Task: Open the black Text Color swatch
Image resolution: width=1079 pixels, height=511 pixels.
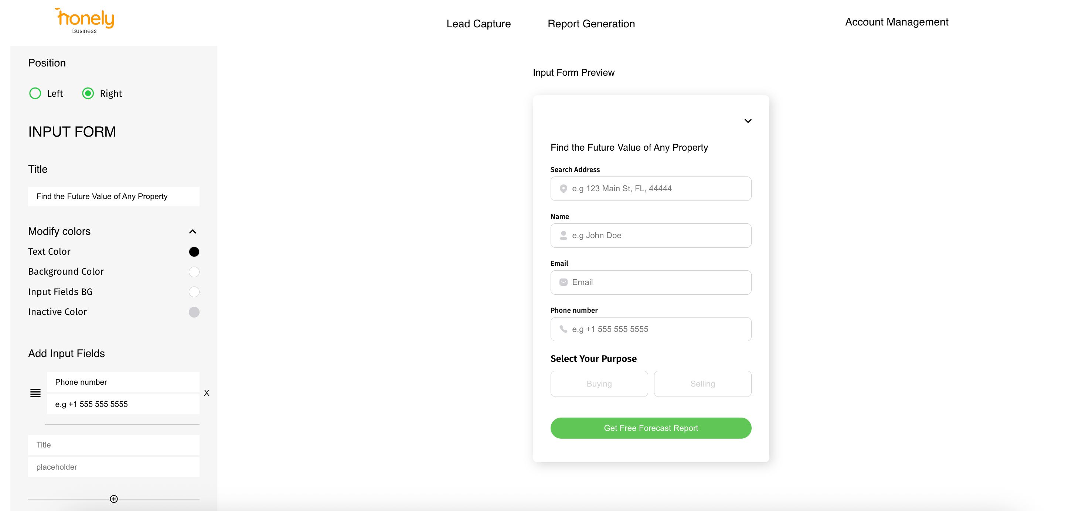Action: (194, 251)
